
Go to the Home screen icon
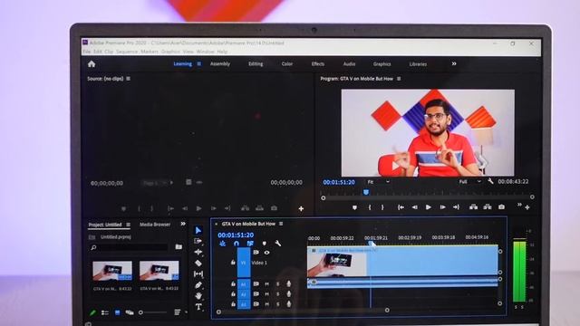[92, 64]
